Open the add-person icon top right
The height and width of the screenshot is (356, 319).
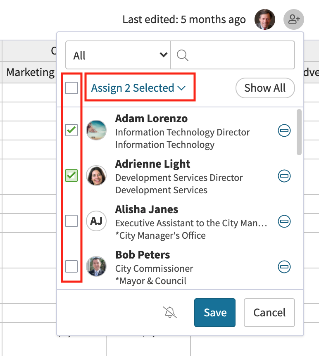point(293,19)
